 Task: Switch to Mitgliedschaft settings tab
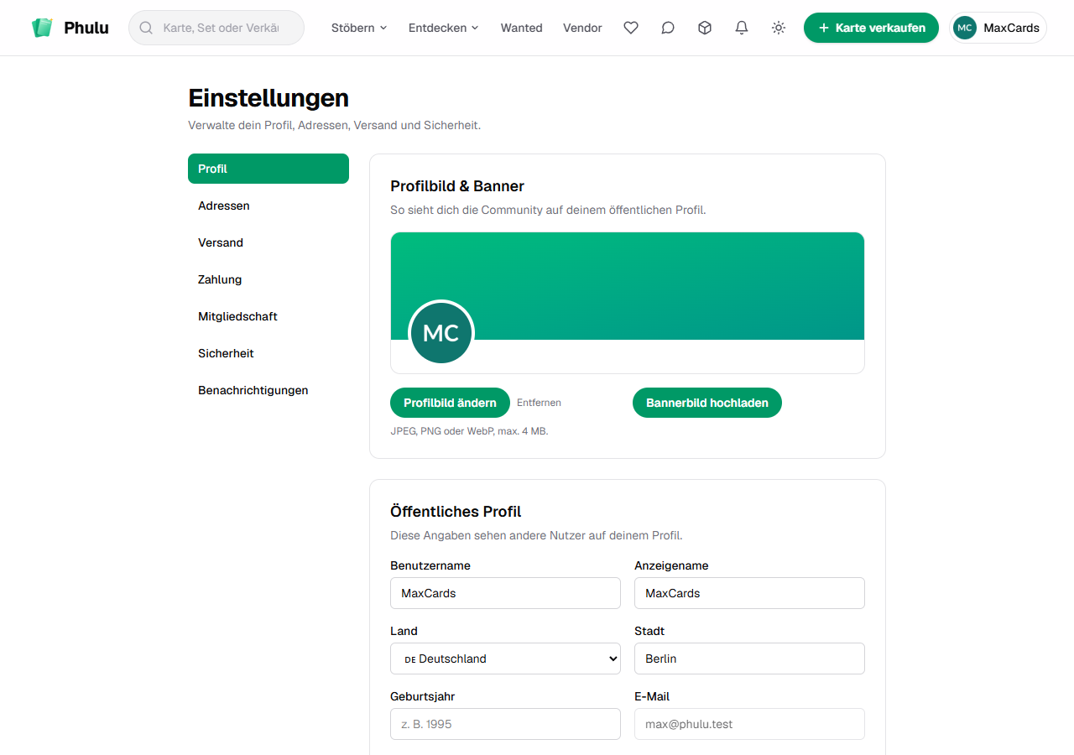tap(268, 316)
